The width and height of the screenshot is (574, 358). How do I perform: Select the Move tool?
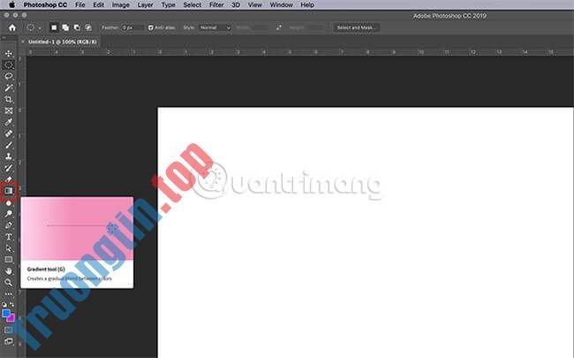click(9, 54)
